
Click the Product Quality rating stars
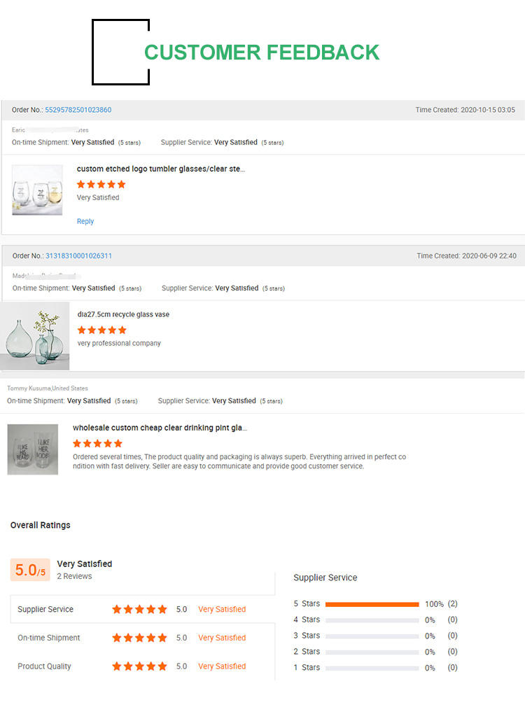click(139, 666)
